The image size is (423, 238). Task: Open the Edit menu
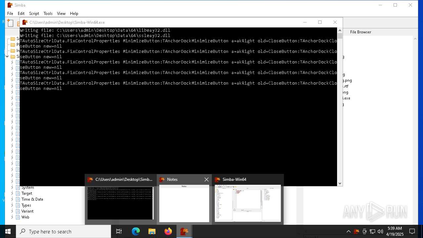[x=21, y=14]
